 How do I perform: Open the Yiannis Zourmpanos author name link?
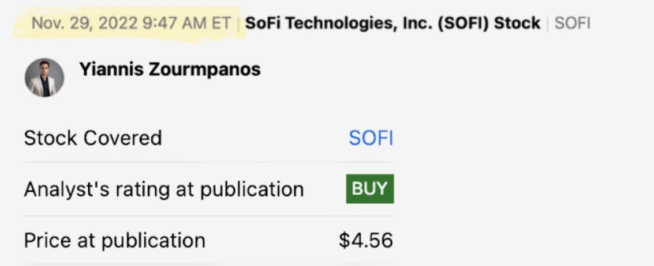coord(170,70)
